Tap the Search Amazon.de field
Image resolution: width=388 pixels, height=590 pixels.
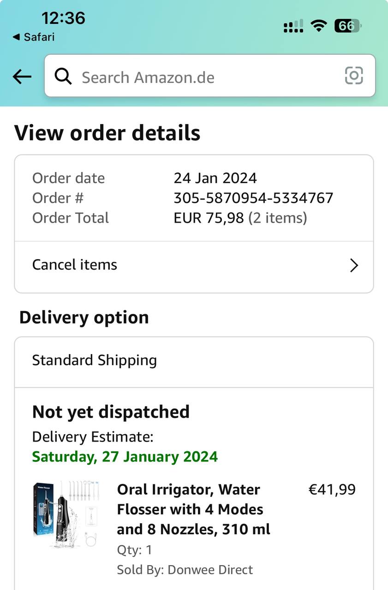(x=203, y=77)
